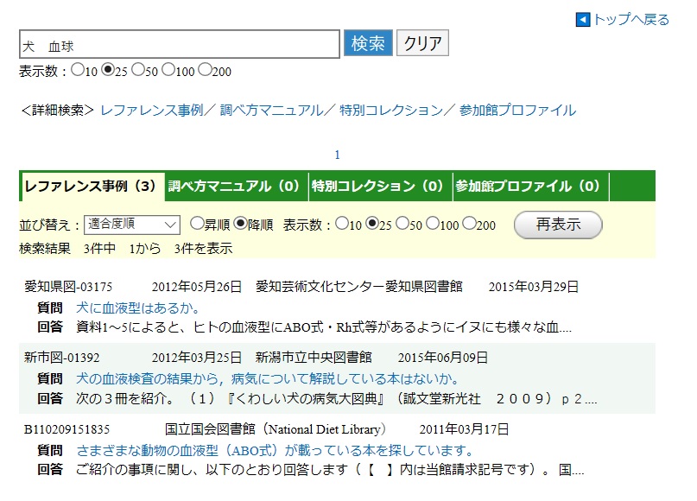The width and height of the screenshot is (697, 501).
Task: Click library name 新潟市立中央図書館
Action: (x=314, y=358)
